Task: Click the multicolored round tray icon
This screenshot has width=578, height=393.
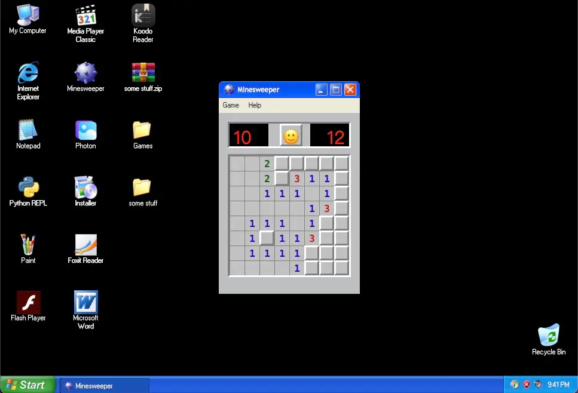Action: (x=515, y=385)
